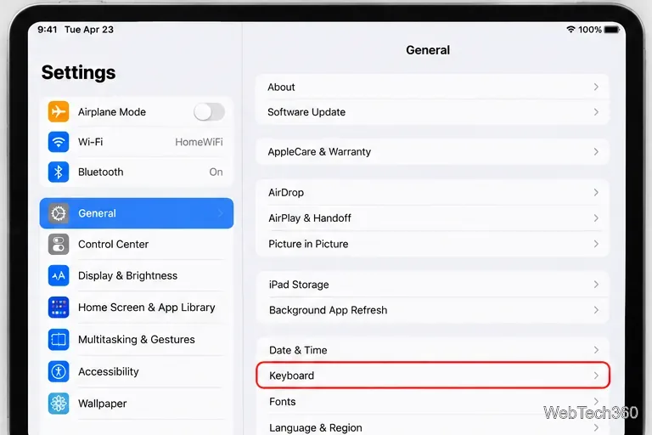
Task: Tap the AirPlay & Handoff chevron
Action: point(596,218)
